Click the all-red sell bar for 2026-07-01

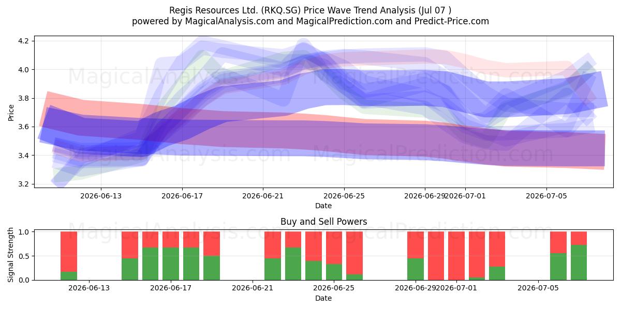(x=456, y=256)
